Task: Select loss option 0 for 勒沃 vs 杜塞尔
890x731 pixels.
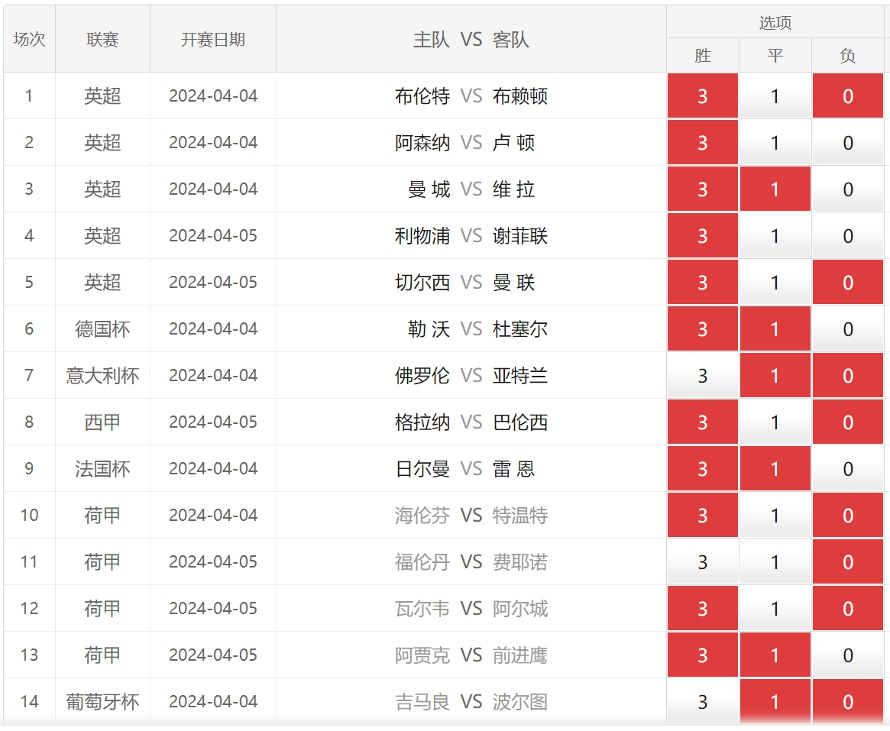Action: click(848, 328)
